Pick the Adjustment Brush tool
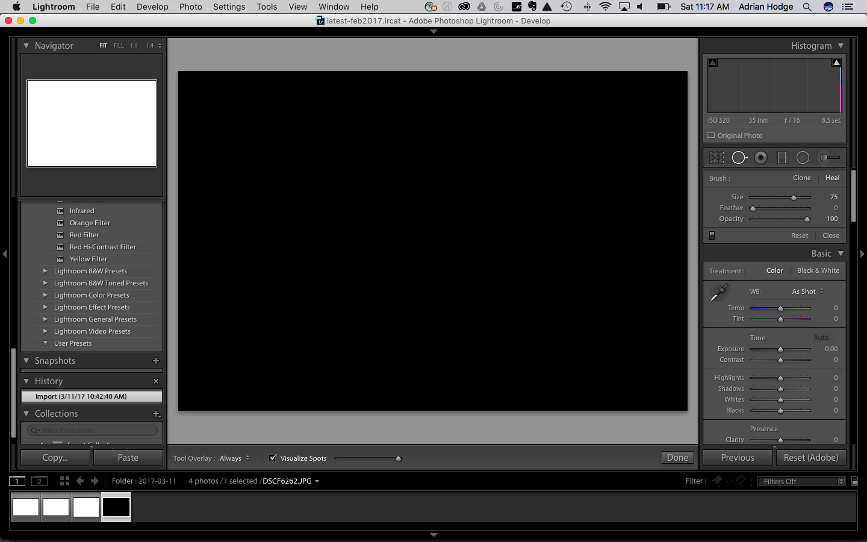 point(829,158)
